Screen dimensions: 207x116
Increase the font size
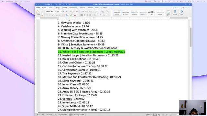click(64, 12)
